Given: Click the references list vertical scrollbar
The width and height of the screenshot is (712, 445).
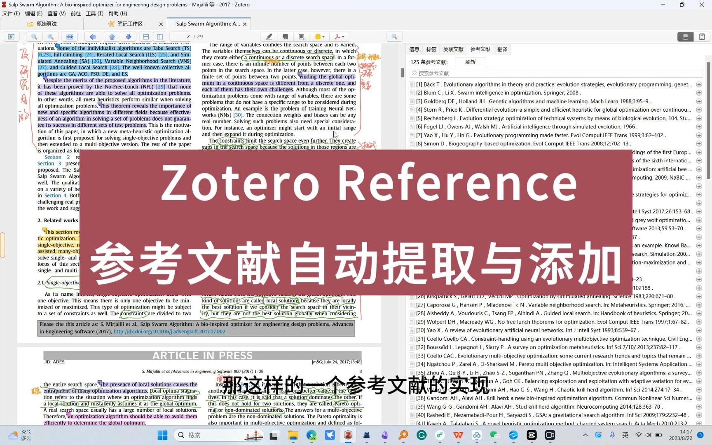Looking at the screenshot, I should (708, 120).
